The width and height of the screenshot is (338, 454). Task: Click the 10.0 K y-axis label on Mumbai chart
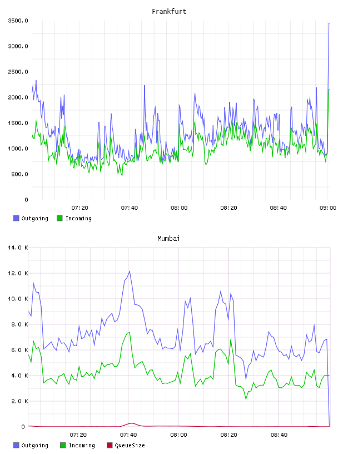click(x=18, y=299)
